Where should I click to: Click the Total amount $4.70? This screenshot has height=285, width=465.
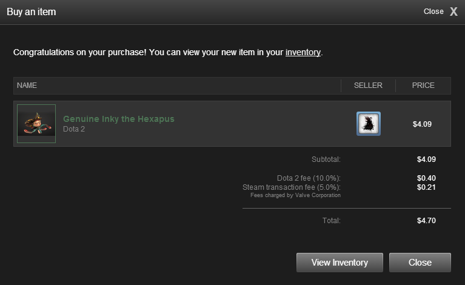[x=426, y=221]
